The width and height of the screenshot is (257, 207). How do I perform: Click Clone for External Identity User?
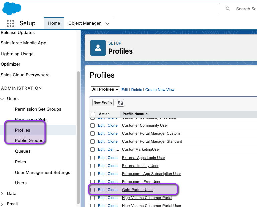(x=112, y=166)
